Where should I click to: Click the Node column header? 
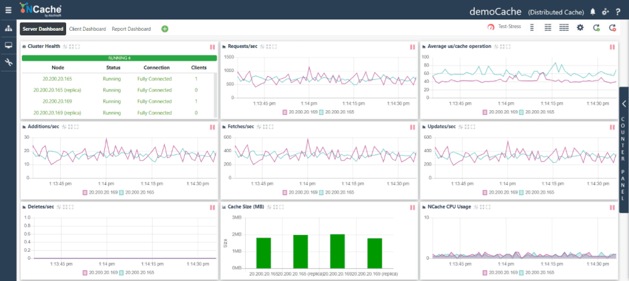coord(58,67)
